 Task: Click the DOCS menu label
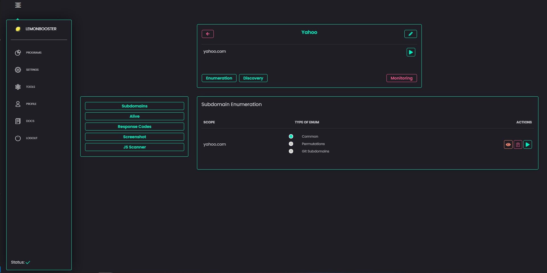coord(30,121)
